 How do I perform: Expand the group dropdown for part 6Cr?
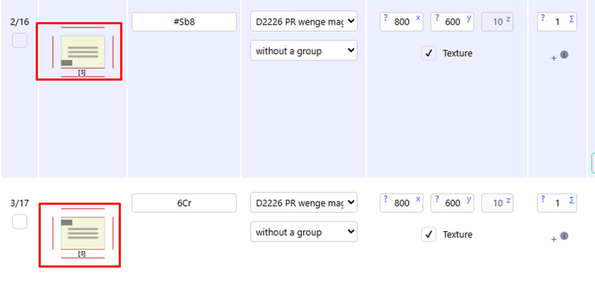tap(304, 232)
